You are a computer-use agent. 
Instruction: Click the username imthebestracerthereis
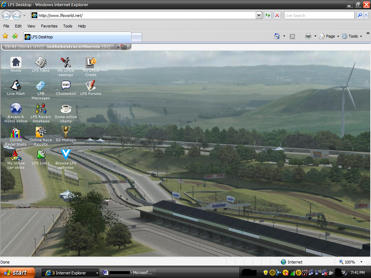pyautogui.click(x=73, y=47)
